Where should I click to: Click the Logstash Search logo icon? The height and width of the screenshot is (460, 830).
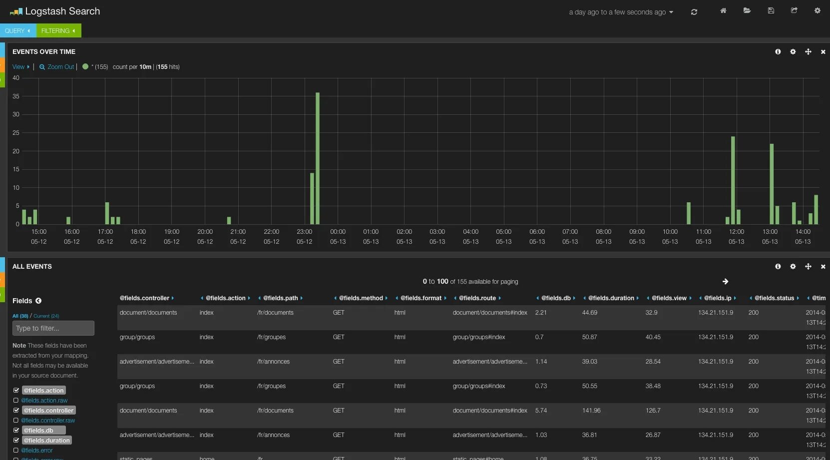(x=16, y=11)
